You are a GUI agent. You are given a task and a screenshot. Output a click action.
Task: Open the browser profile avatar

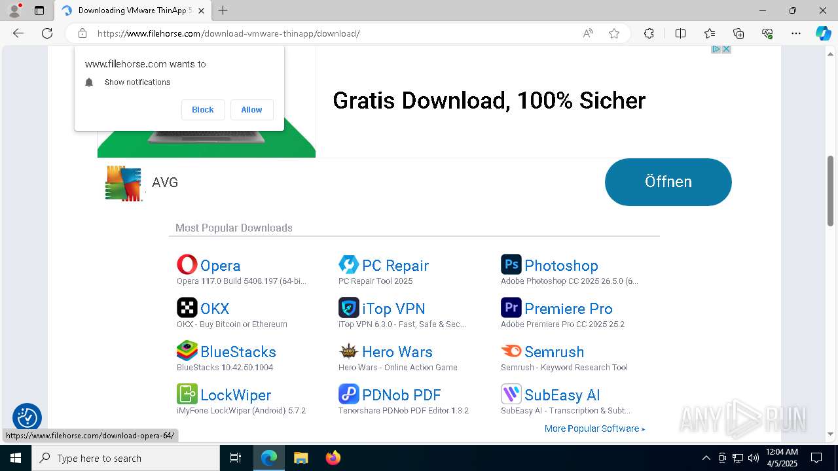14,10
